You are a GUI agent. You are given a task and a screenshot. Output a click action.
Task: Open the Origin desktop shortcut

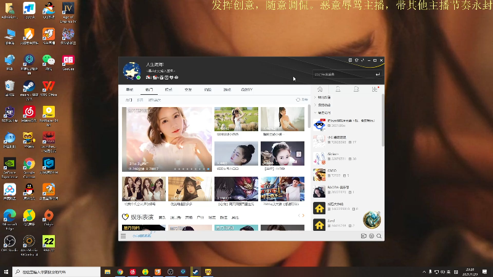point(49,218)
